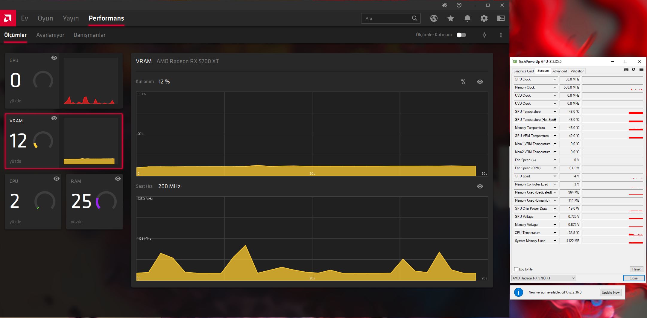
Task: Click the Performans tab
Action: click(106, 18)
